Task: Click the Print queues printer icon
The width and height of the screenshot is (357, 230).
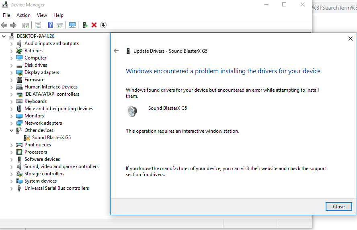Action: (19, 145)
